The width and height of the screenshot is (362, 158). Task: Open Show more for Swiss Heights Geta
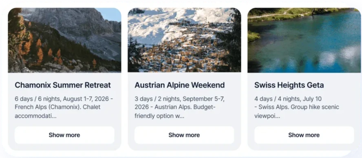304,135
